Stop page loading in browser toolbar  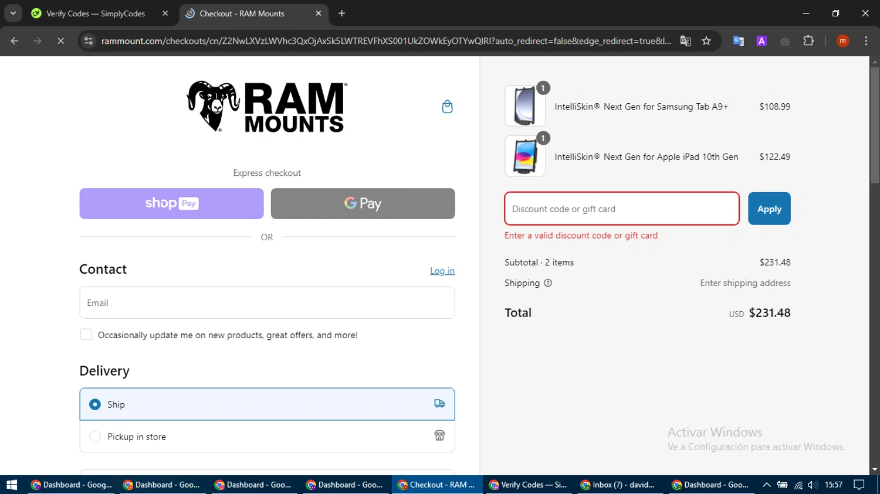click(60, 41)
